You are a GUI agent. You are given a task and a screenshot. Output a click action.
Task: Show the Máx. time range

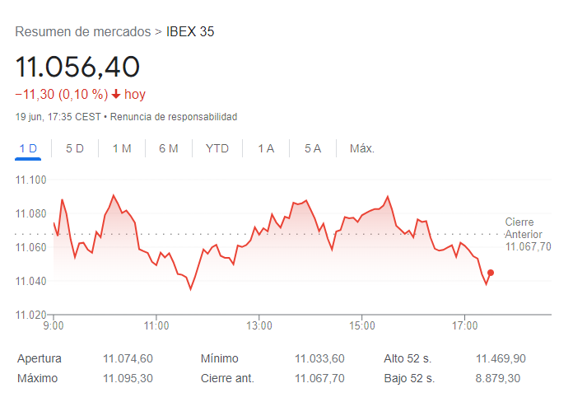[x=362, y=148]
